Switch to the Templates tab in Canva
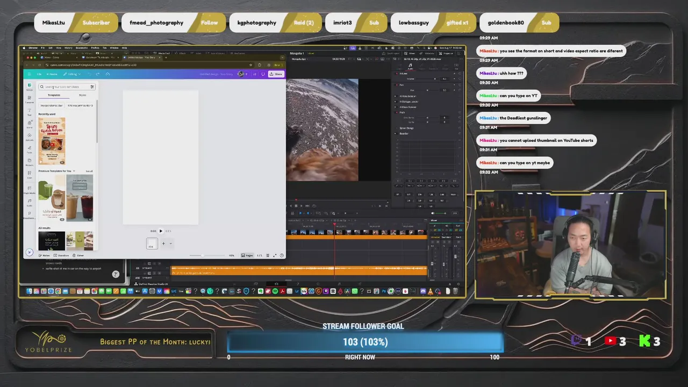This screenshot has width=688, height=387. click(54, 95)
